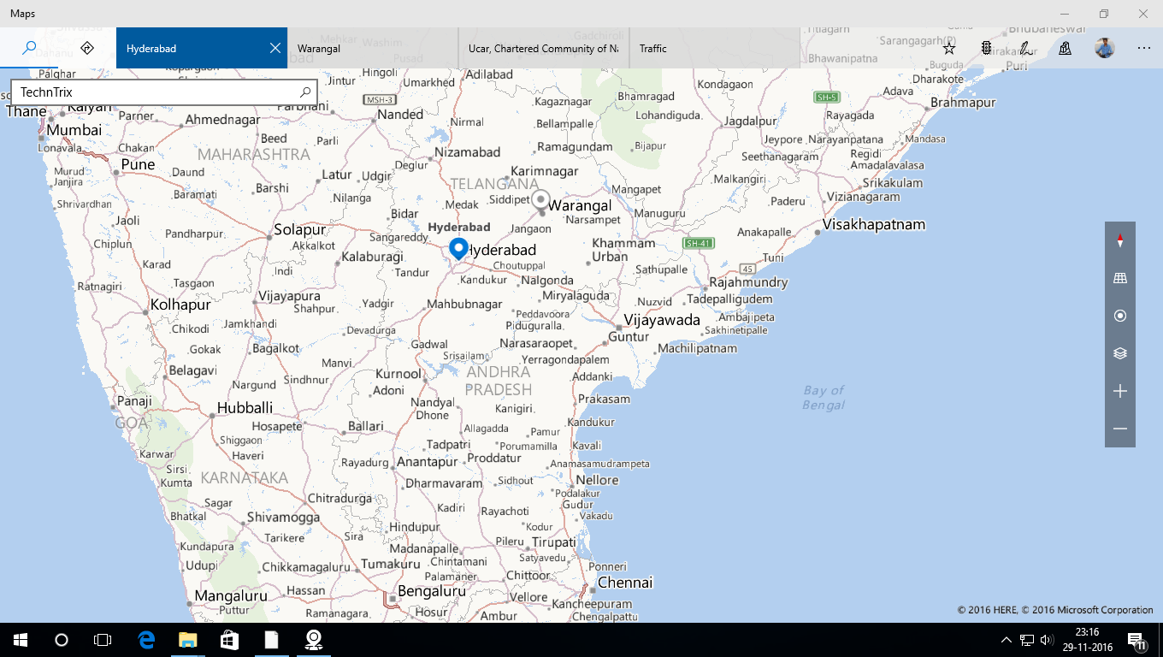
Task: Click the Karimnagar city label
Action: pyautogui.click(x=545, y=172)
